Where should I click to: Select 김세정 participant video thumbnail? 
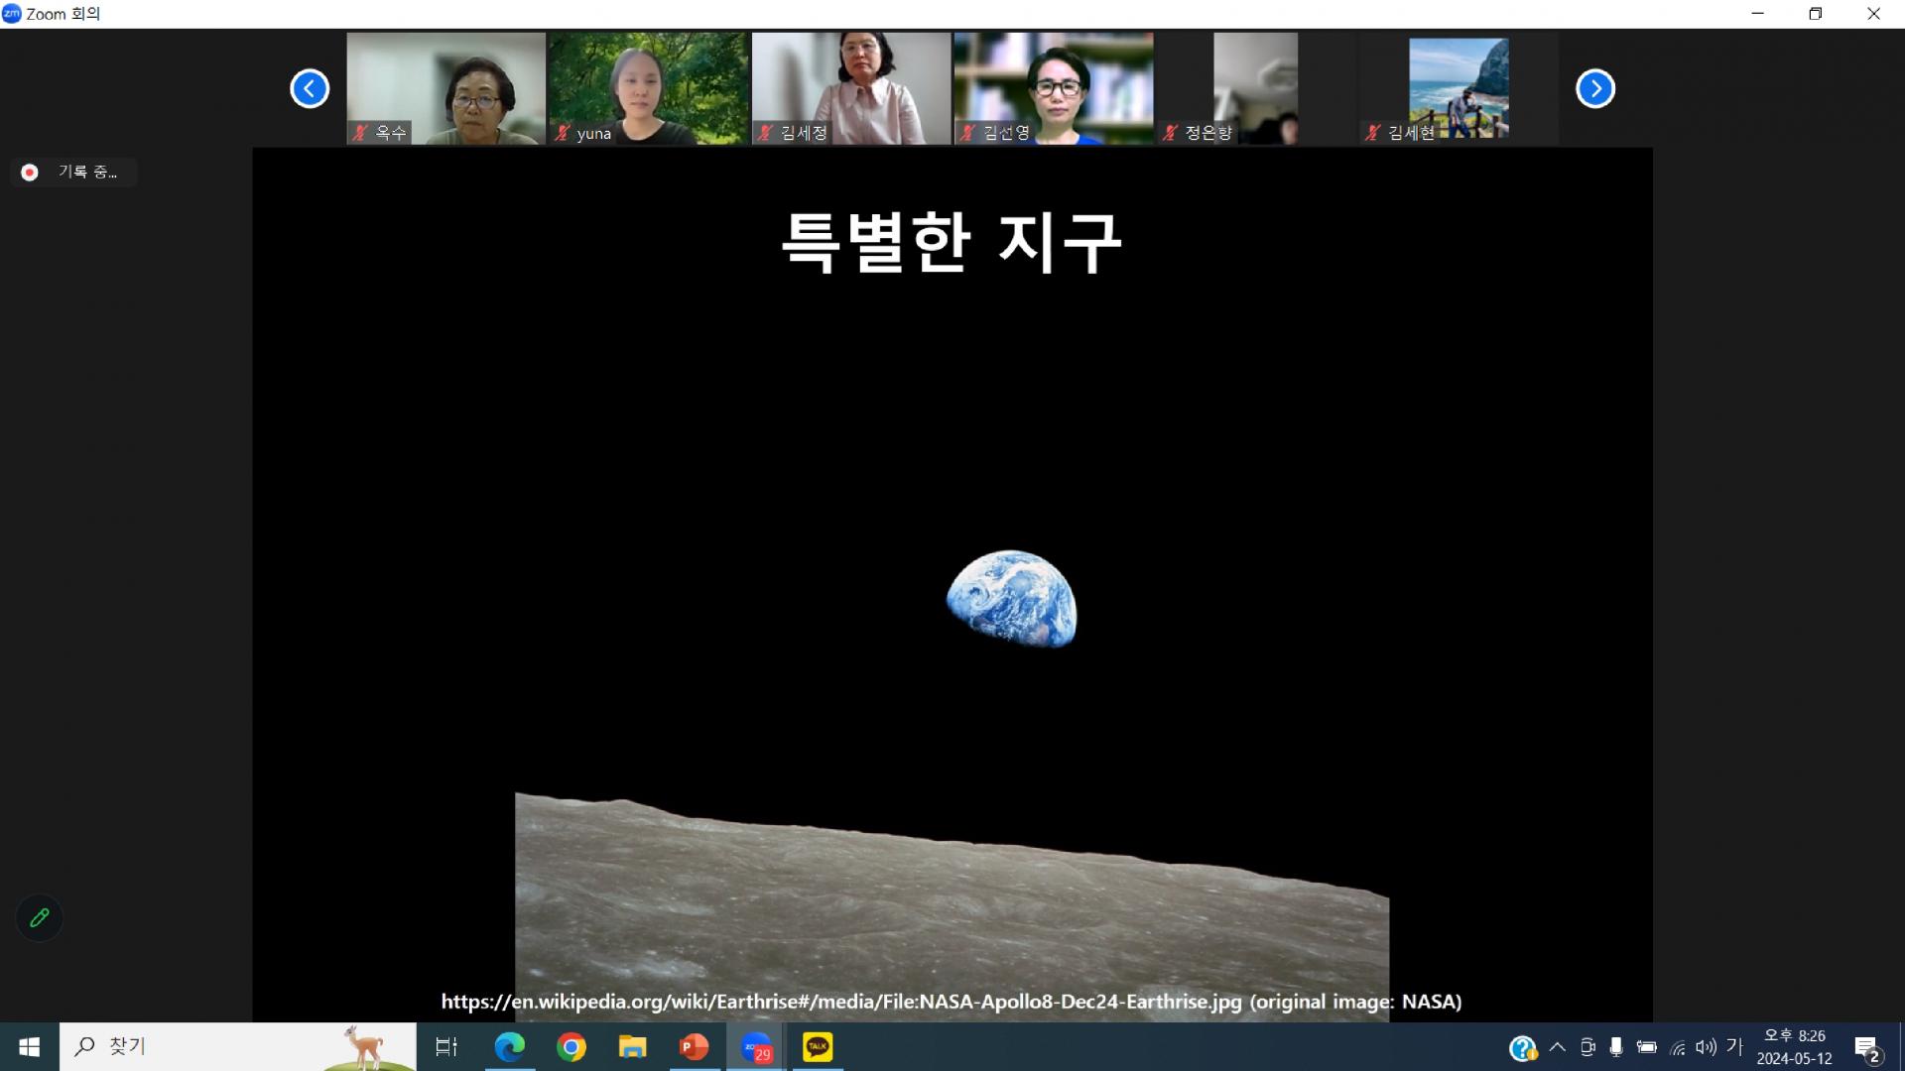click(x=850, y=88)
